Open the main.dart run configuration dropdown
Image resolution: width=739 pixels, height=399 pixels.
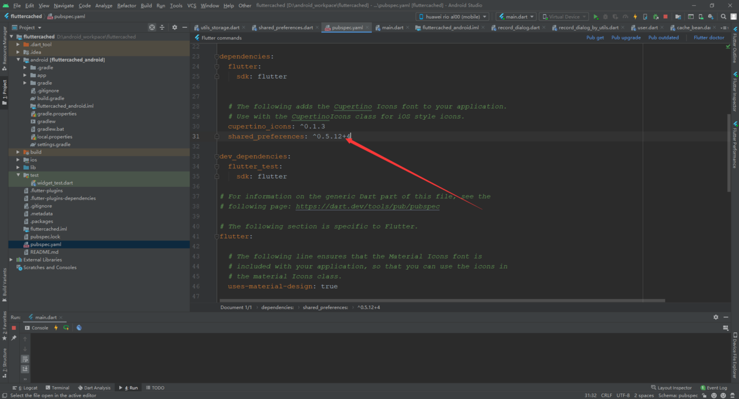[516, 17]
